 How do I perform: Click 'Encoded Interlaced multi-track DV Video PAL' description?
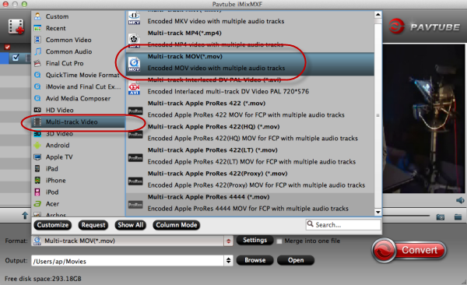pyautogui.click(x=228, y=92)
